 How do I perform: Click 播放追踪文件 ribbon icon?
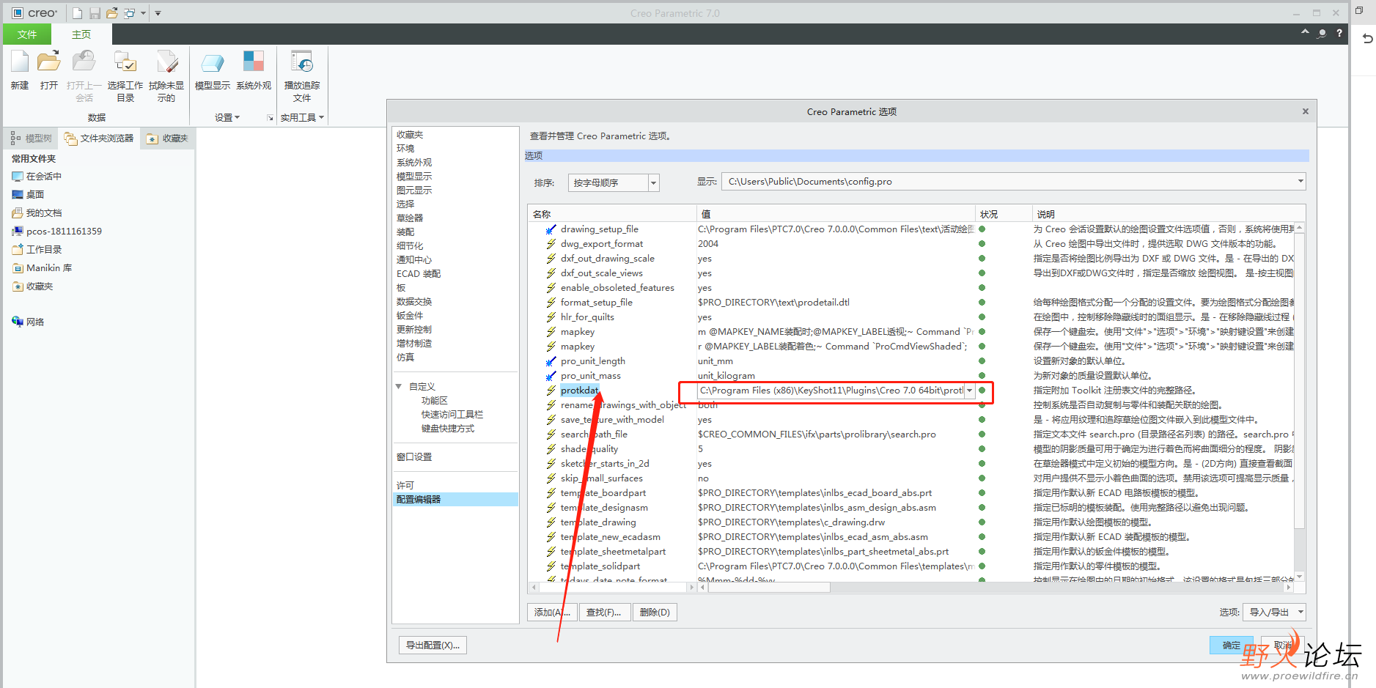[302, 76]
